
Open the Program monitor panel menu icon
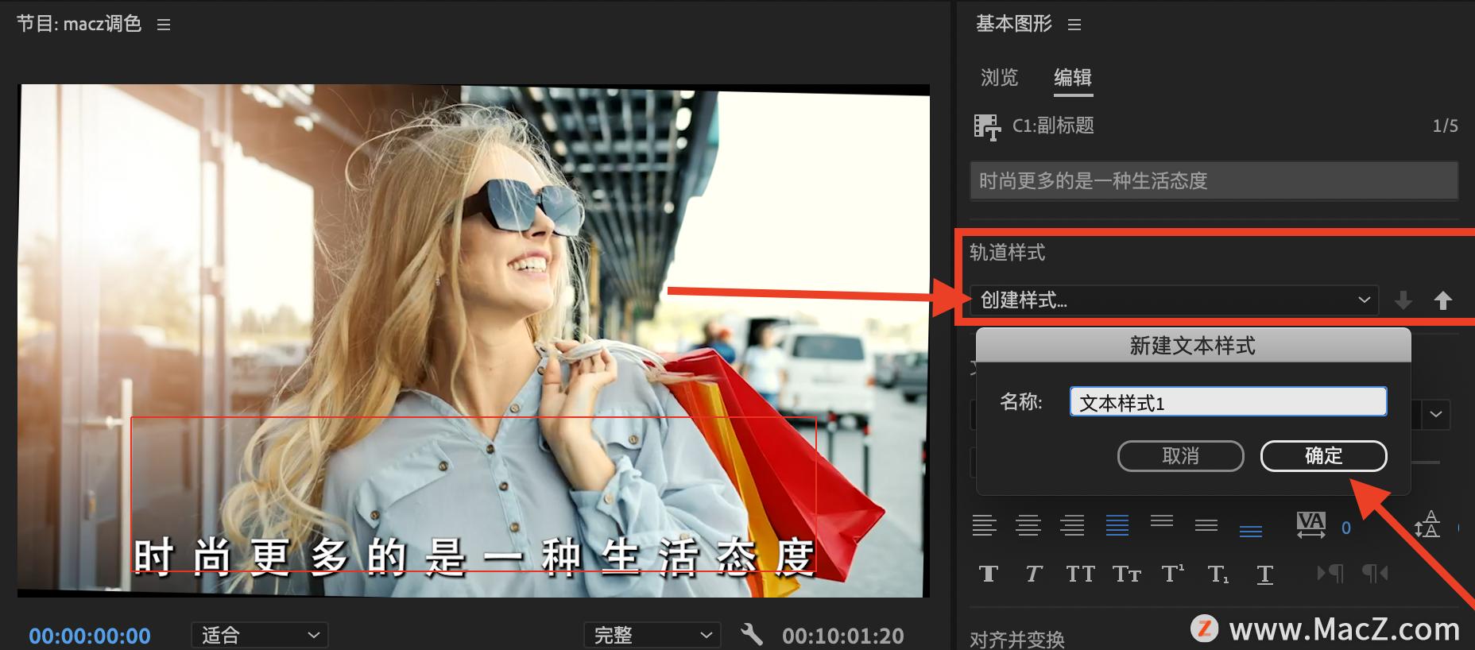(x=164, y=25)
